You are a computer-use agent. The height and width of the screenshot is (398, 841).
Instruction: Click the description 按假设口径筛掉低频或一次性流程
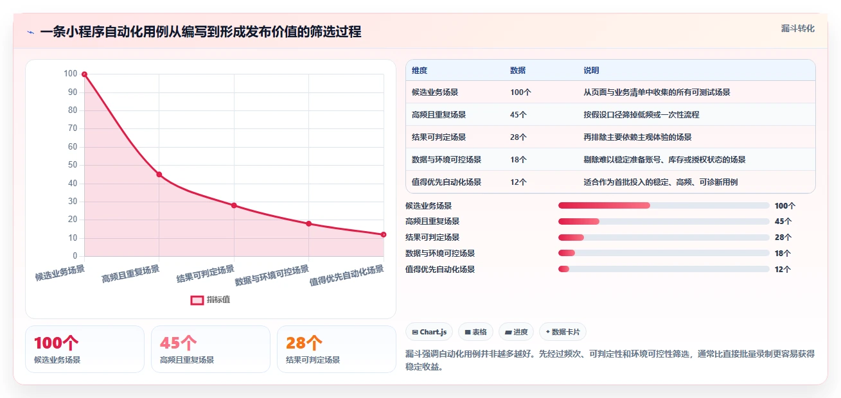pos(641,115)
